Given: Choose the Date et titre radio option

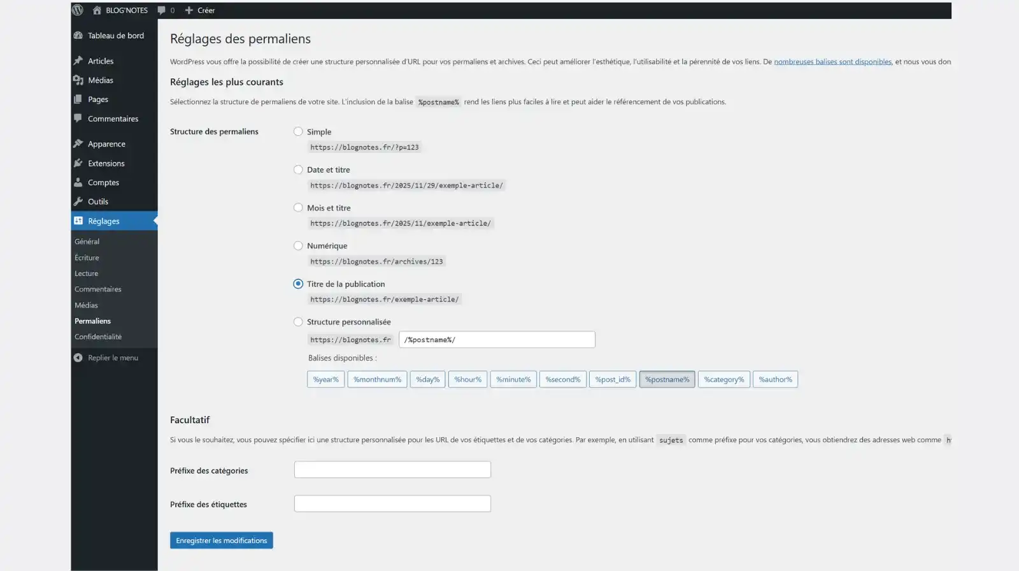Looking at the screenshot, I should click(298, 170).
